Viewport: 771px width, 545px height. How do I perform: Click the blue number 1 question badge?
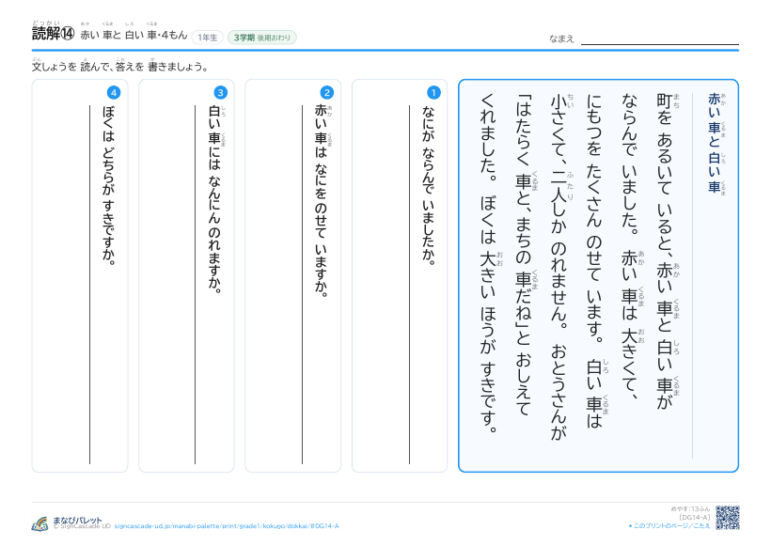[433, 92]
